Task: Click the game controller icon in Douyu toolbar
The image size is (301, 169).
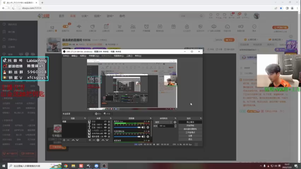Action: tap(241, 26)
